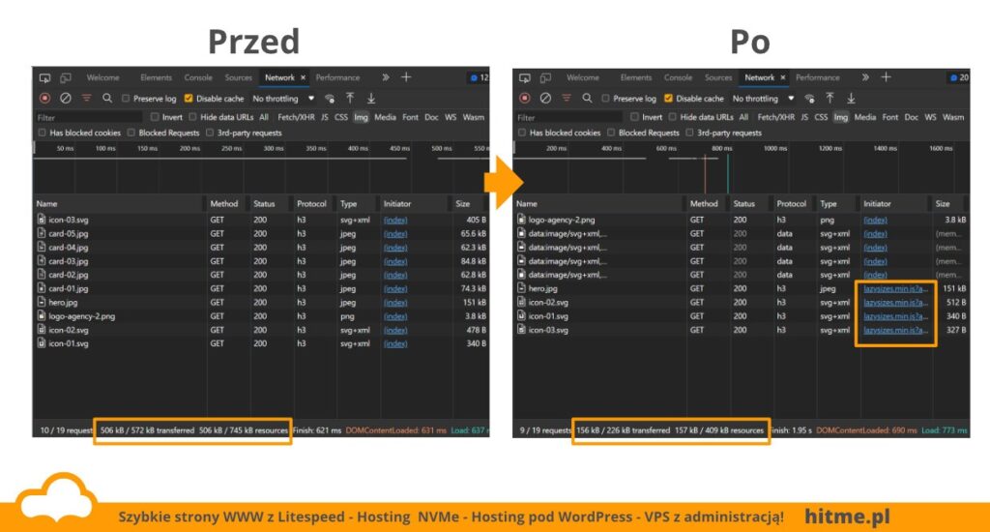The image size is (990, 532).
Task: Select logo-agency-2.png row in Po panel
Action: pyautogui.click(x=741, y=220)
